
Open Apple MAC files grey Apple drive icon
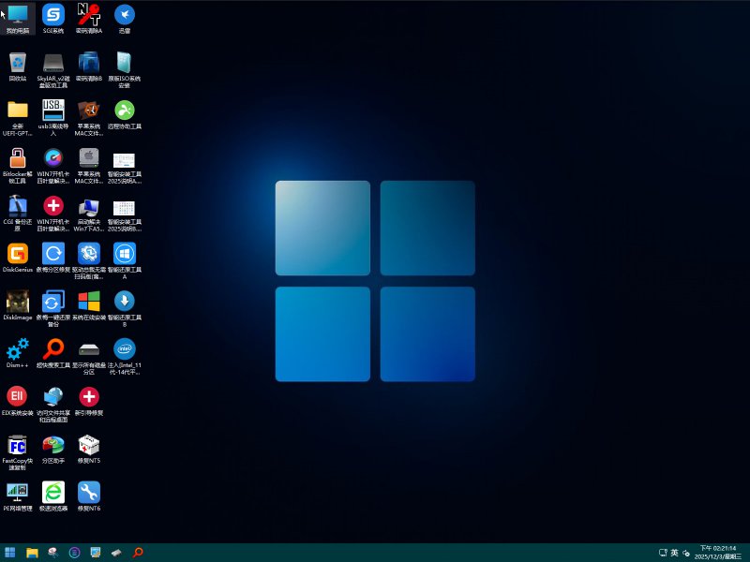(89, 166)
